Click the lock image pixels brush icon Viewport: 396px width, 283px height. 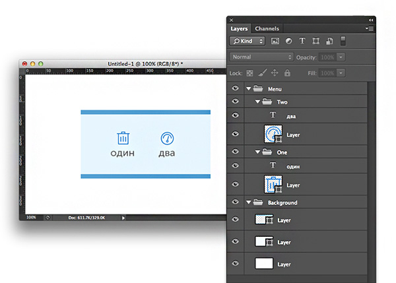pyautogui.click(x=262, y=73)
